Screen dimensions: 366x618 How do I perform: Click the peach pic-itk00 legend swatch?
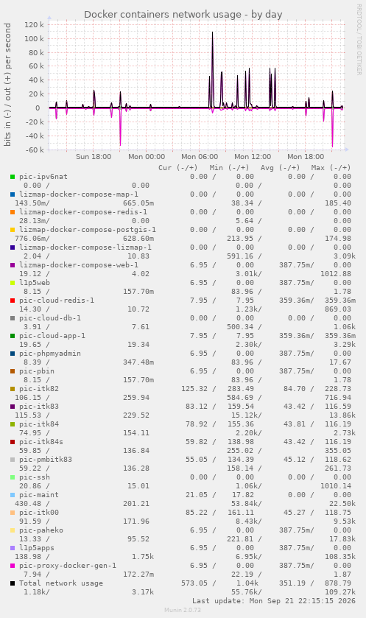pyautogui.click(x=13, y=513)
